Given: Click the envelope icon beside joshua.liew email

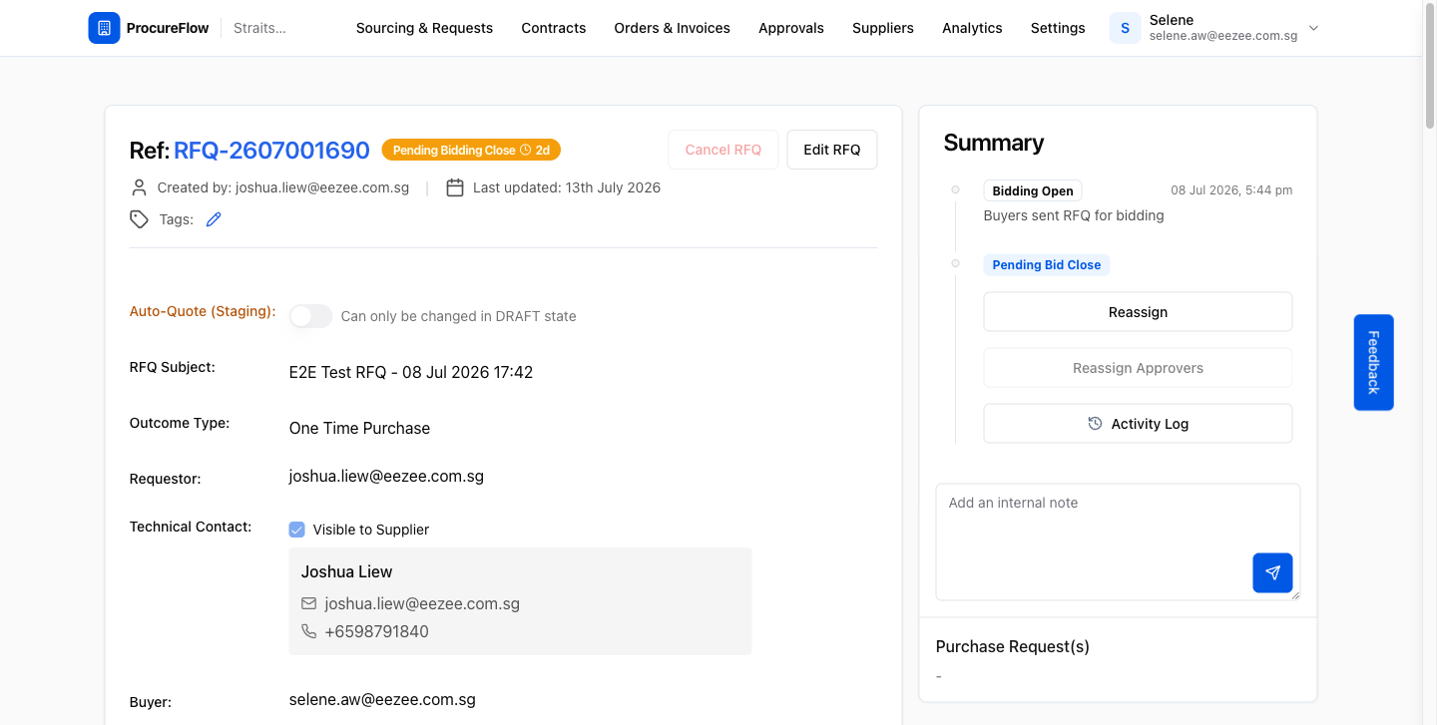Looking at the screenshot, I should tap(309, 603).
